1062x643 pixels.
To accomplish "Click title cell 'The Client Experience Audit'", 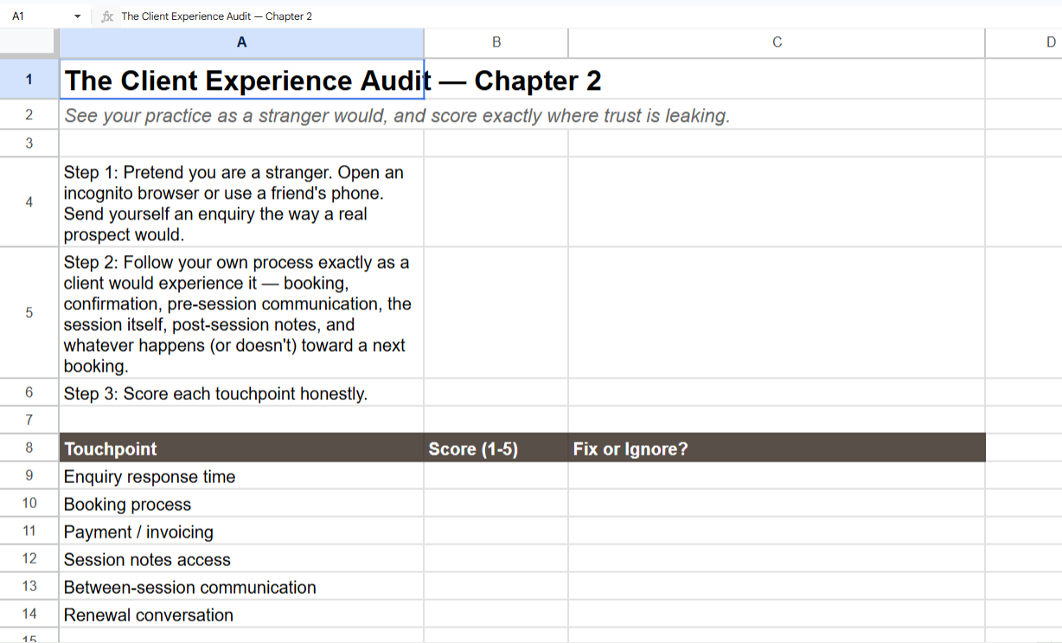I will (241, 80).
